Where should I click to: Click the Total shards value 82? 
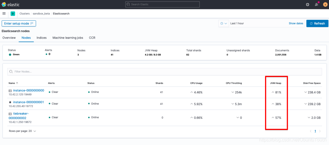[188, 54]
